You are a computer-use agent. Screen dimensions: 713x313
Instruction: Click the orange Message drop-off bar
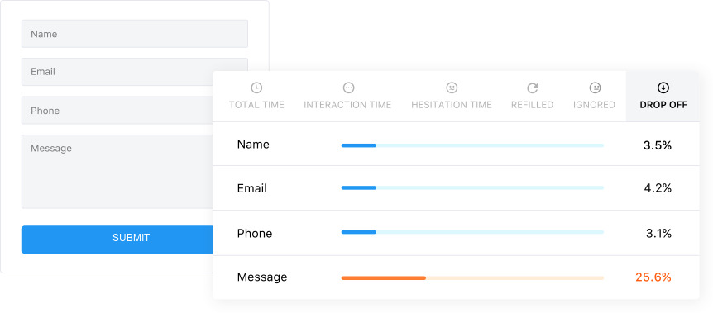(x=383, y=278)
